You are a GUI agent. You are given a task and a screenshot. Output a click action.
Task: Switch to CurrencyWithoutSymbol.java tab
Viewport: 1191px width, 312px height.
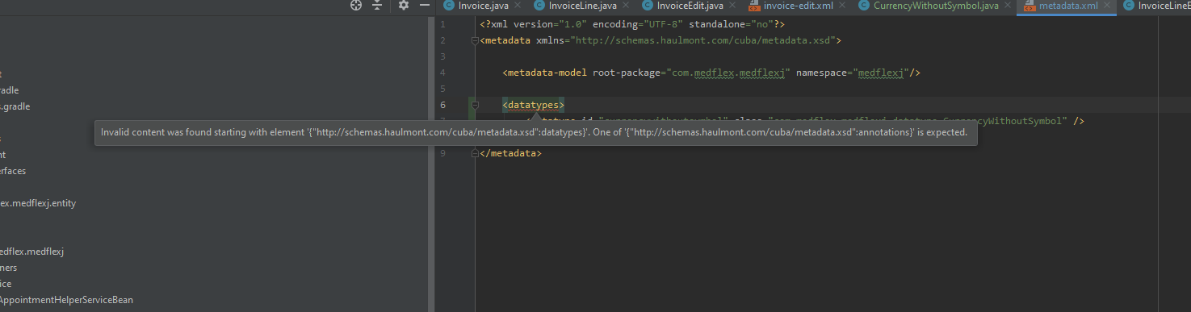(936, 6)
